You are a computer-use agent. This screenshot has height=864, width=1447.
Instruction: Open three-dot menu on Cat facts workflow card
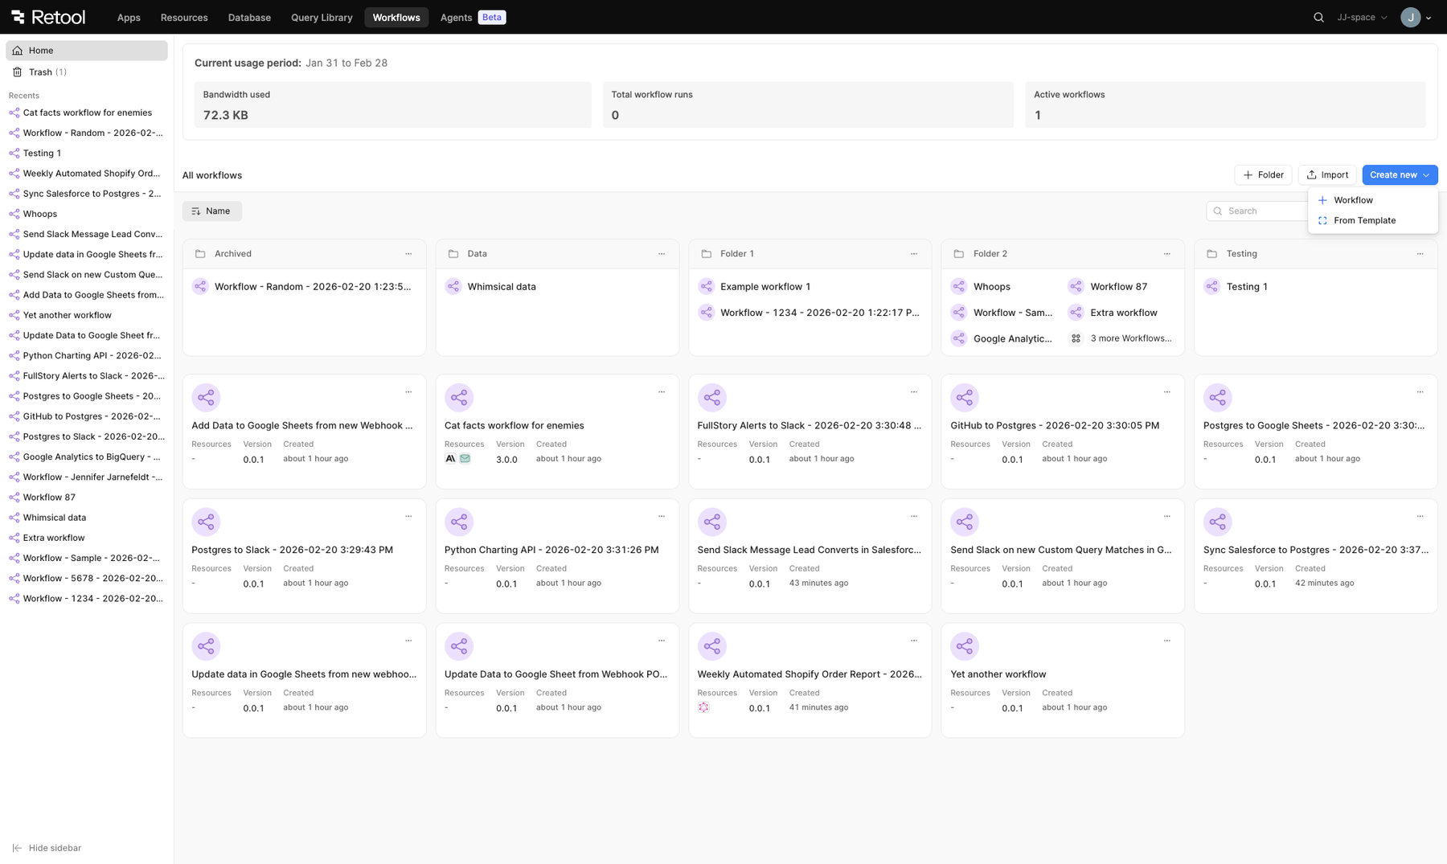662,392
